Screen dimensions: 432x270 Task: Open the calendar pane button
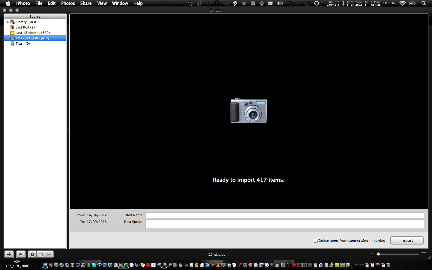(x=40, y=254)
